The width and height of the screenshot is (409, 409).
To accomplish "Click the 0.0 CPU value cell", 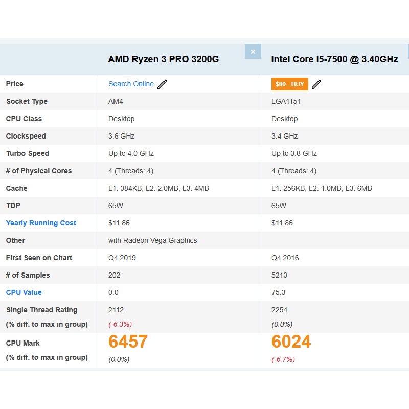I will [x=113, y=292].
